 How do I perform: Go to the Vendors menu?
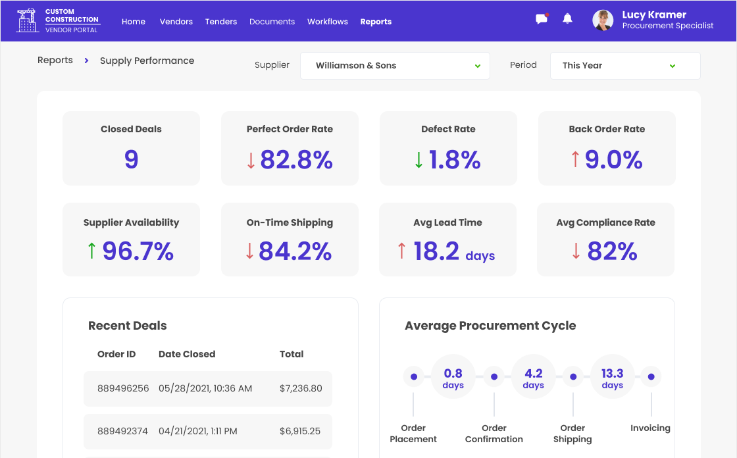click(x=176, y=22)
